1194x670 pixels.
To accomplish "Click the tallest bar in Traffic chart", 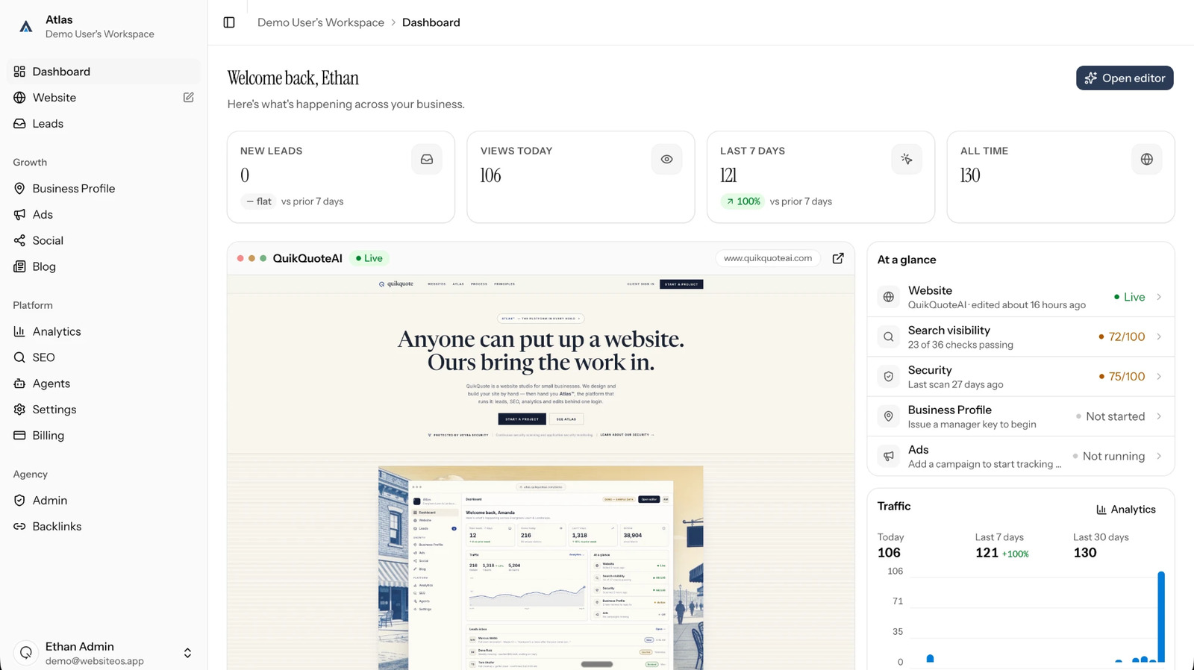I will click(x=1161, y=616).
